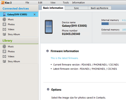Screen dimensions: 126x100
Task: Click the External memory label
Action: pyautogui.click(x=110, y=30)
